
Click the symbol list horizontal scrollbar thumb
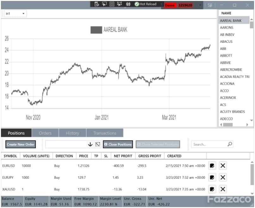tap(228, 124)
